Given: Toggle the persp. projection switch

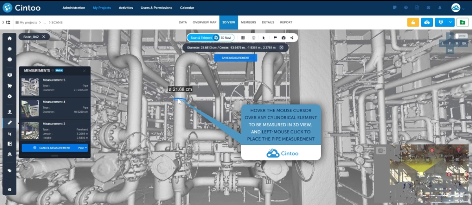Looking at the screenshot, I should (x=462, y=36).
